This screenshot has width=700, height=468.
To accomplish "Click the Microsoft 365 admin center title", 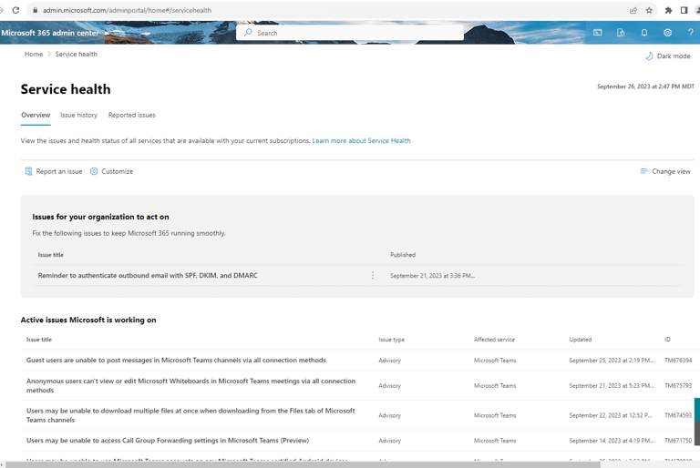I will pos(50,33).
